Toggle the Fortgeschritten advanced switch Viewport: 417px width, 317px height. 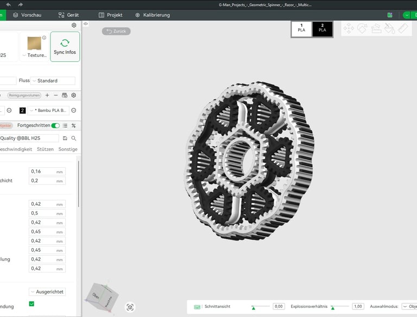(55, 125)
